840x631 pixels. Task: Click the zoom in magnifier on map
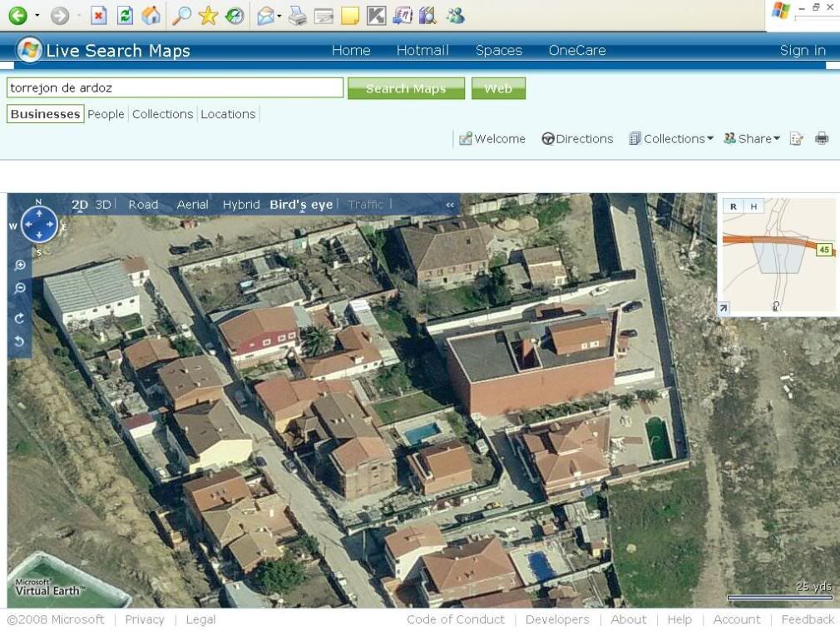pyautogui.click(x=20, y=266)
